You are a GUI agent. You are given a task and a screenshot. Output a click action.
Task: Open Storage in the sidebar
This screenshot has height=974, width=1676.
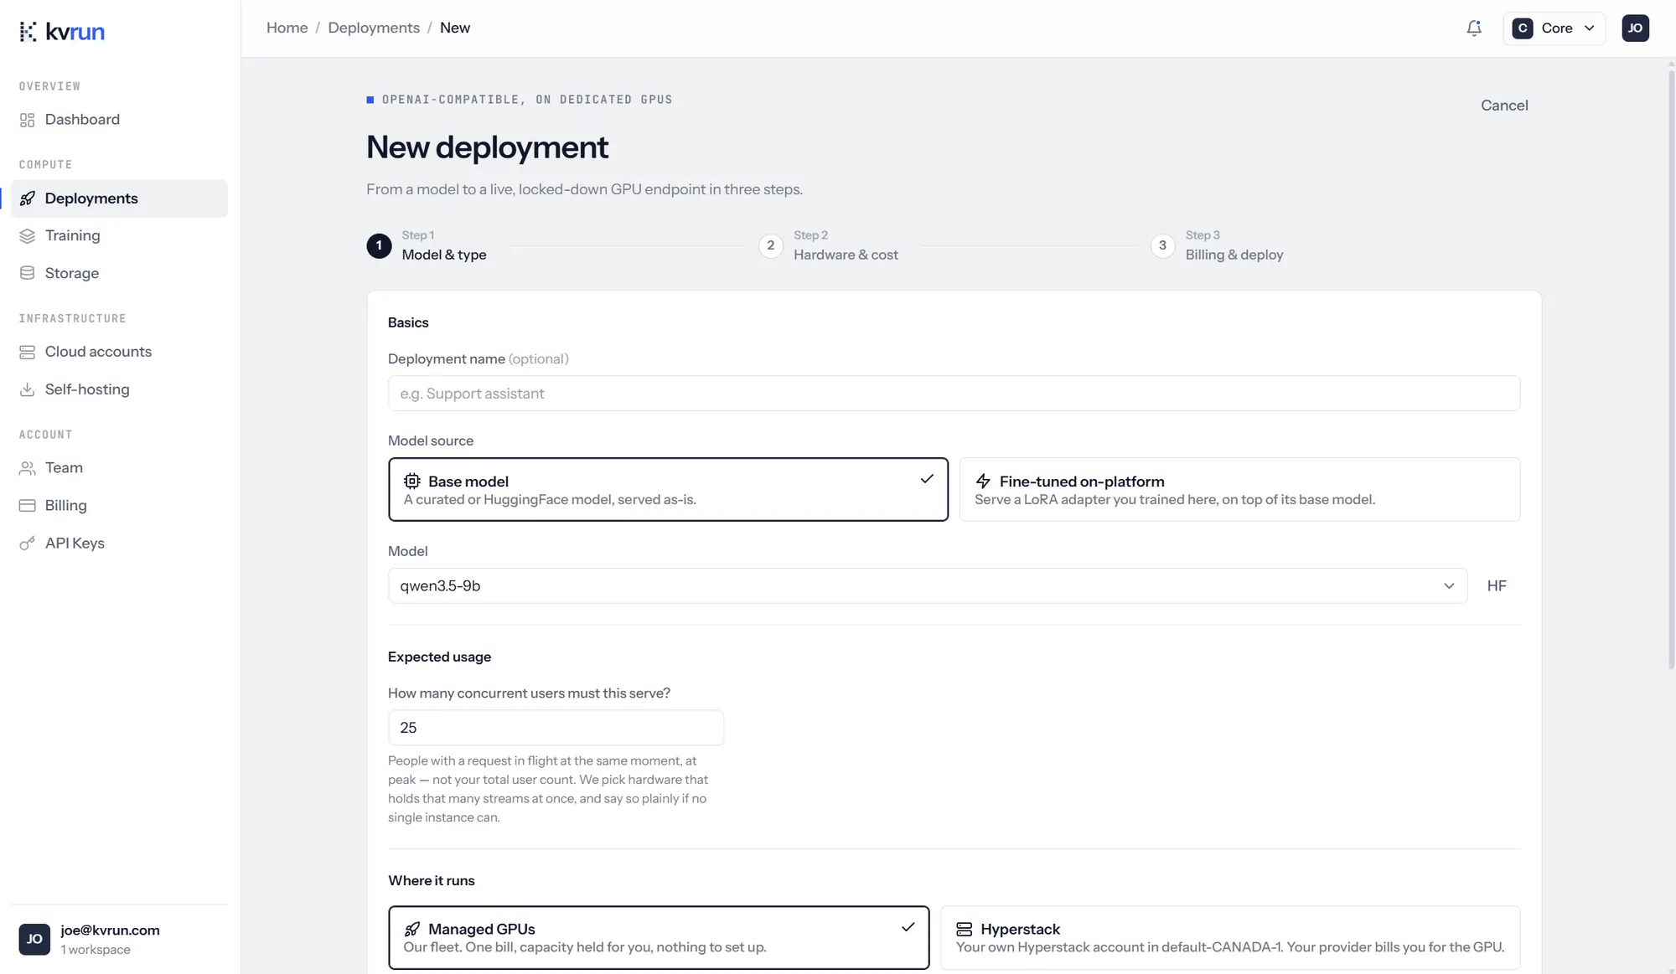pyautogui.click(x=119, y=273)
